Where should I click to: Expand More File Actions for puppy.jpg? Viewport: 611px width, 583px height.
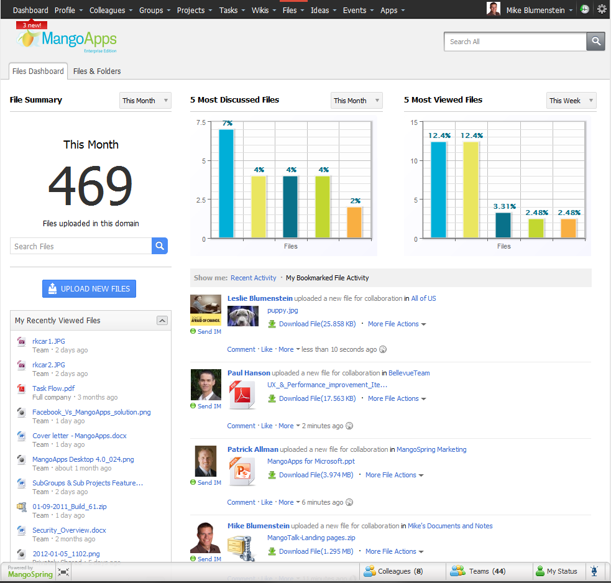pyautogui.click(x=397, y=324)
